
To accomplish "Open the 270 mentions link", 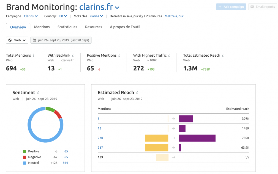I will [x=100, y=138].
